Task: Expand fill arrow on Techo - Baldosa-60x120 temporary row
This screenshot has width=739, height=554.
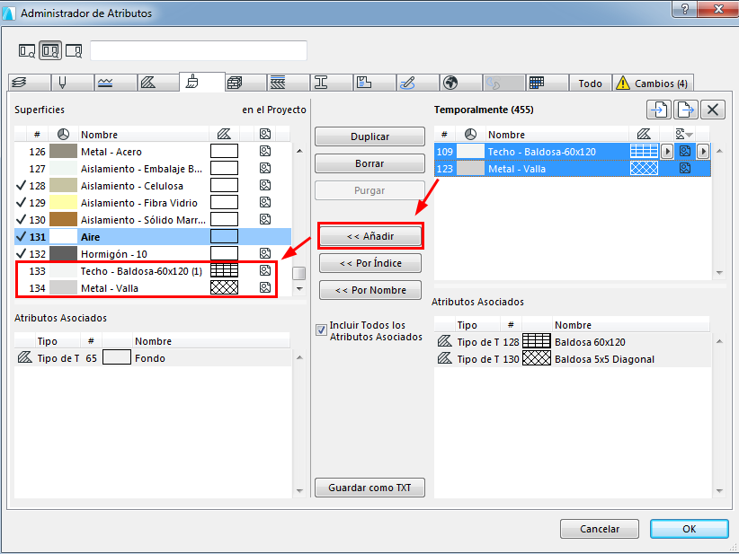Action: (x=666, y=152)
